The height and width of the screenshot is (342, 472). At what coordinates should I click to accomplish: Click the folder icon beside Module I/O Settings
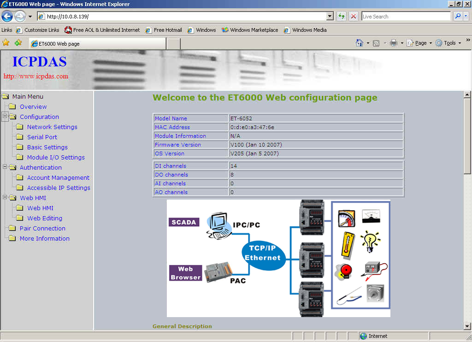19,157
